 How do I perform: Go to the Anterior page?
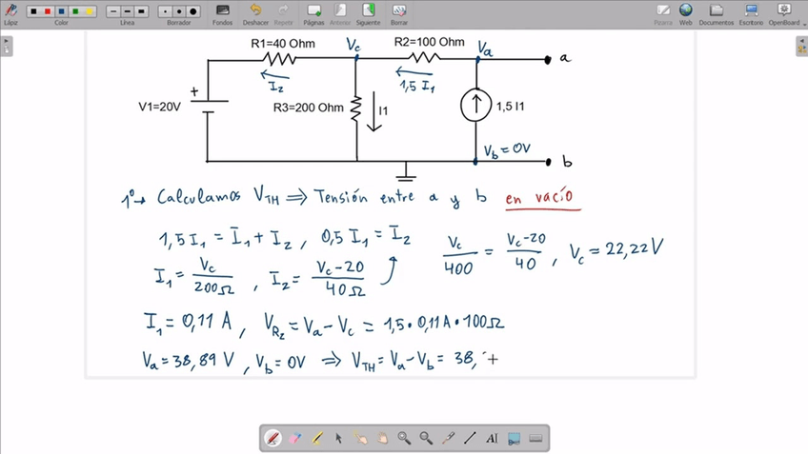click(x=340, y=14)
